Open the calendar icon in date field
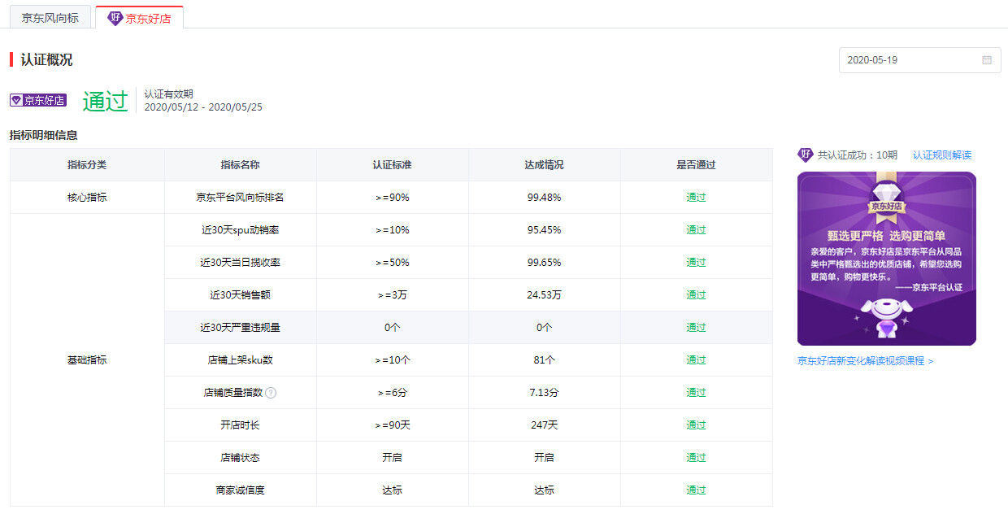This screenshot has height=514, width=1008. coord(987,60)
